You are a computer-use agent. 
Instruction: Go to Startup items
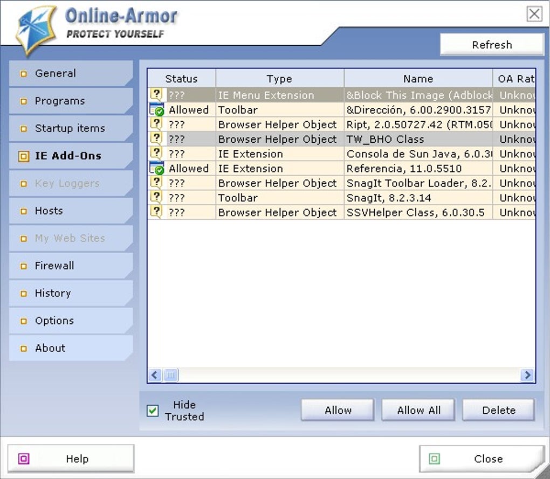click(x=71, y=128)
